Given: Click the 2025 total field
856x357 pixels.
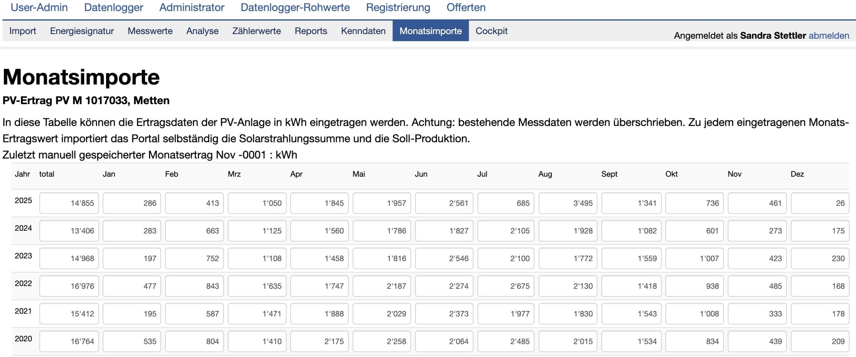Looking at the screenshot, I should point(69,203).
